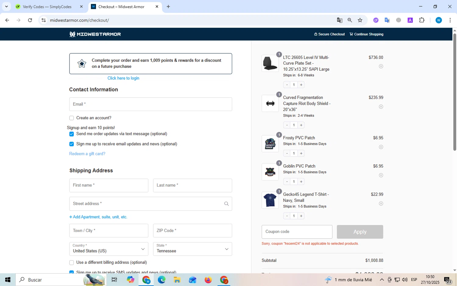Viewport: 457px width, 286px height.
Task: Open the zoom magnifier icon in address bar
Action: coord(350,20)
